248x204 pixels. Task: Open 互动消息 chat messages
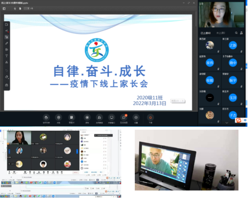click(x=124, y=119)
